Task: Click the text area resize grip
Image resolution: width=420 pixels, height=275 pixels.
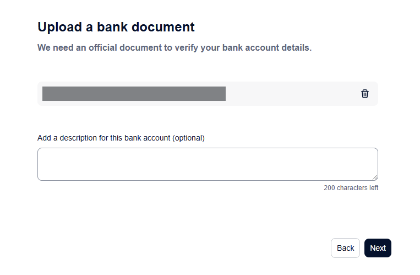Action: click(x=375, y=177)
